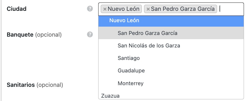This screenshot has height=101, width=247.
Task: Open the help icon beside Ciudad
Action: [90, 9]
